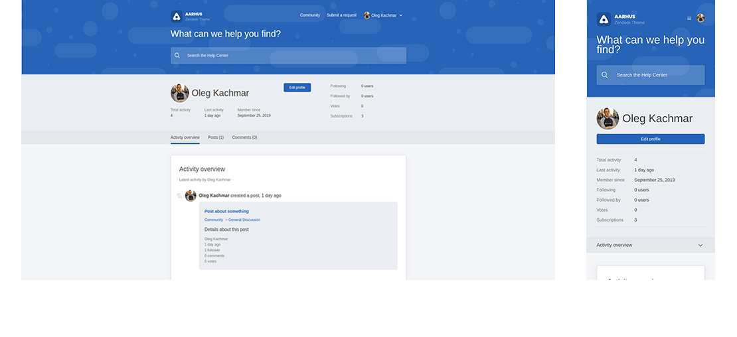Open Submit a request in top navigation
This screenshot has width=737, height=337.
coord(342,15)
